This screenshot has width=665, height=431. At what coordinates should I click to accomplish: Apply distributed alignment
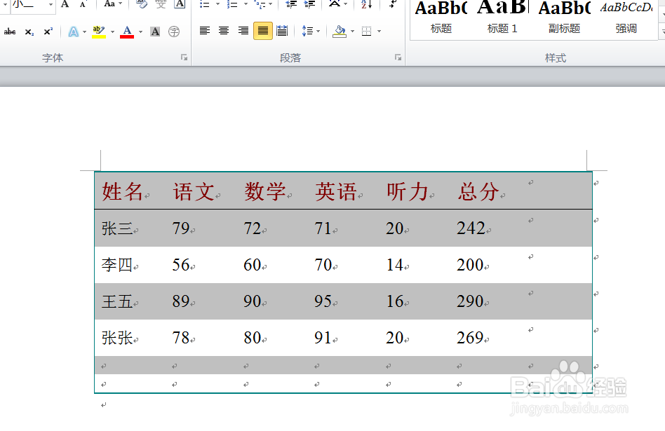(x=281, y=31)
